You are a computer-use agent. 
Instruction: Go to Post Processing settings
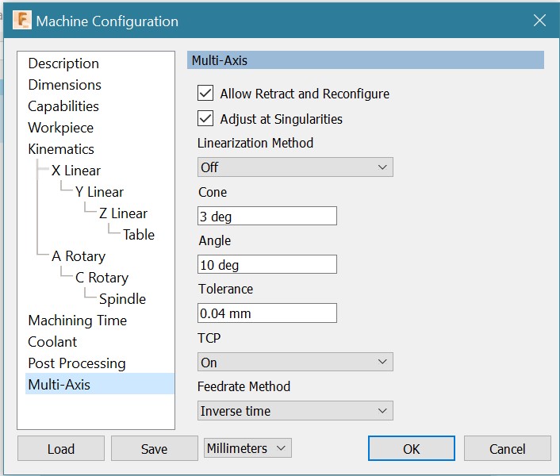(77, 363)
